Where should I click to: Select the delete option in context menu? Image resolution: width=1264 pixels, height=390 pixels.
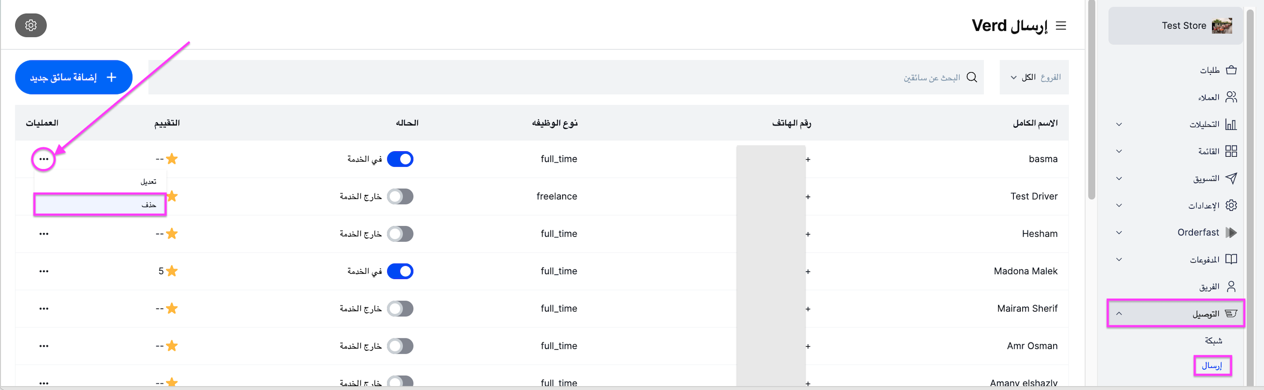coord(100,204)
